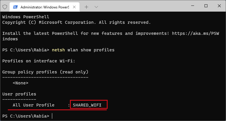
Task: Open a new terminal tab with plus
Action: (x=86, y=7)
